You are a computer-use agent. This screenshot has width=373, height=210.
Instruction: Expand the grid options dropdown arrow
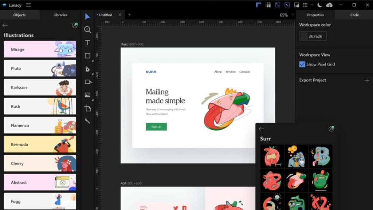tap(312, 5)
